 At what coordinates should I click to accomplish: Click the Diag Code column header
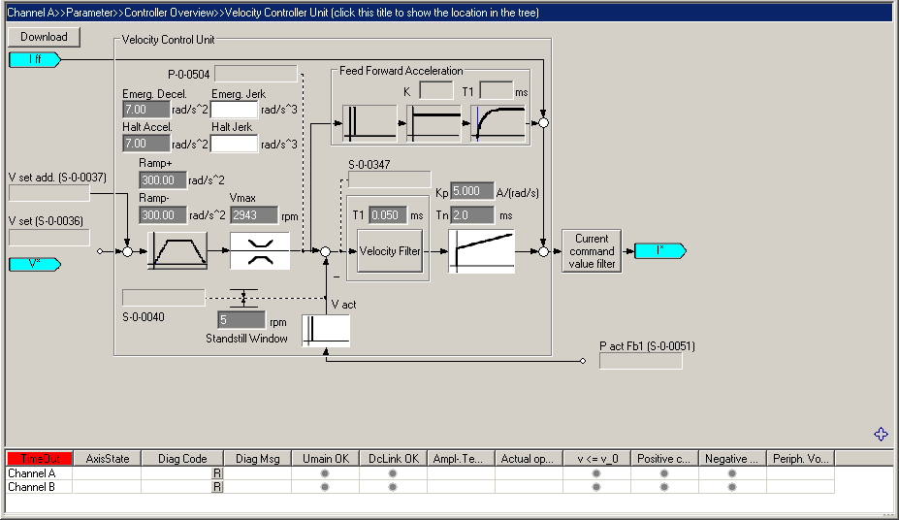[182, 459]
